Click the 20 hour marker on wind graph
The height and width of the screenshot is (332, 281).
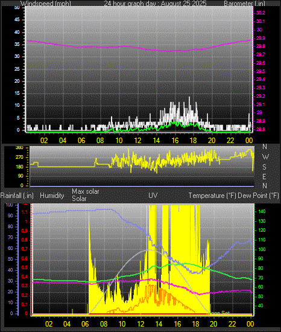pos(212,141)
